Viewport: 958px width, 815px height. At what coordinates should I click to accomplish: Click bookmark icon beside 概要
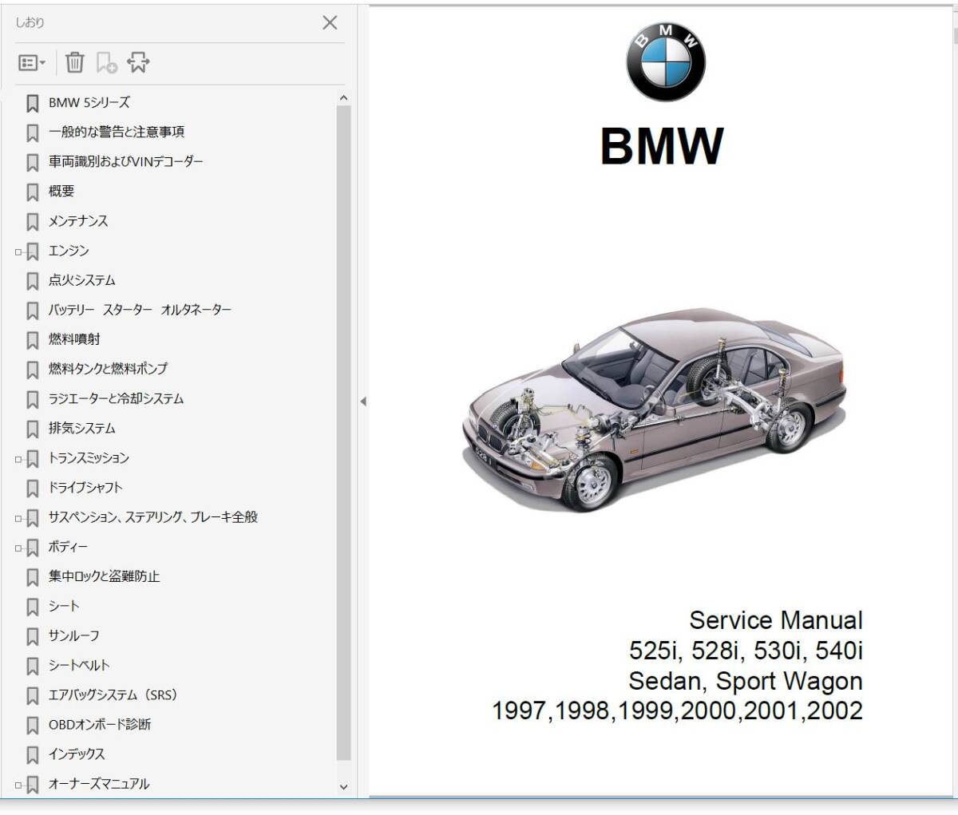(32, 192)
